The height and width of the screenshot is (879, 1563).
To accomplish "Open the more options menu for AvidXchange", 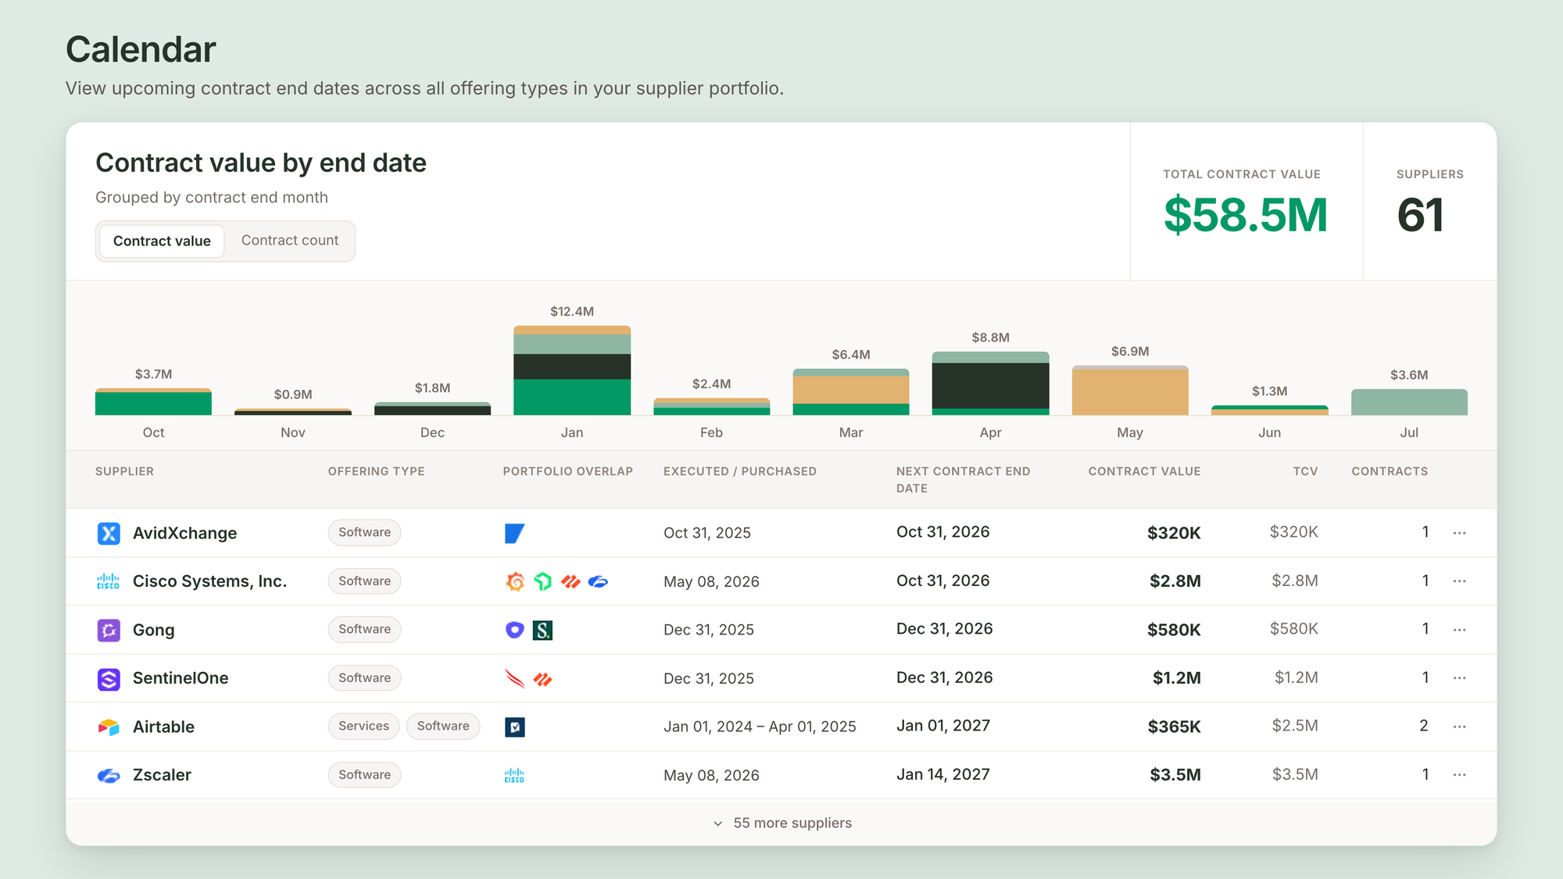I will (1459, 533).
